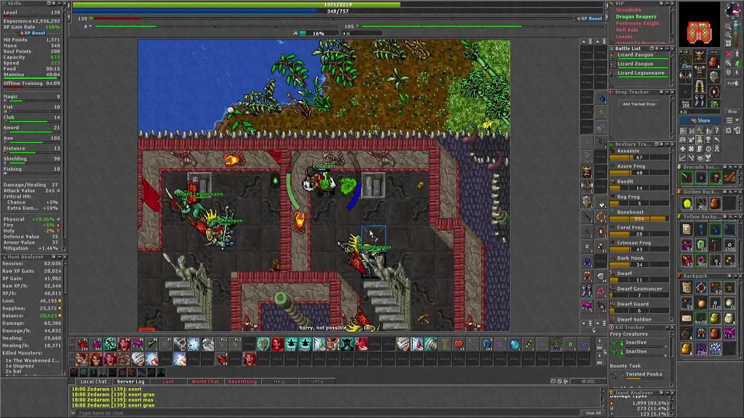Switch to Server Log tab
Viewport: 744px width, 418px height.
[x=130, y=381]
